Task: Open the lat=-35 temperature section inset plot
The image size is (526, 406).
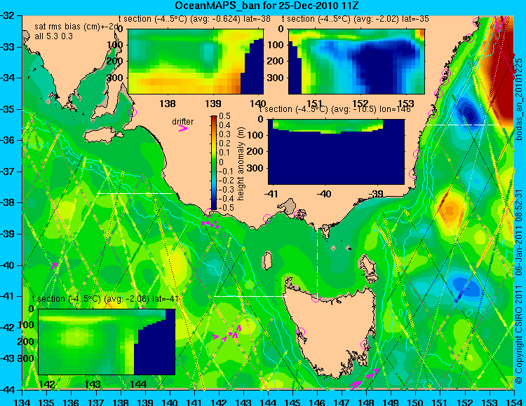Action: pos(356,62)
